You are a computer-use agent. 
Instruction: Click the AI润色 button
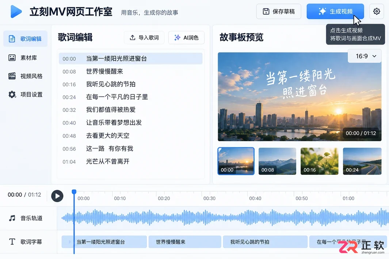[186, 38]
